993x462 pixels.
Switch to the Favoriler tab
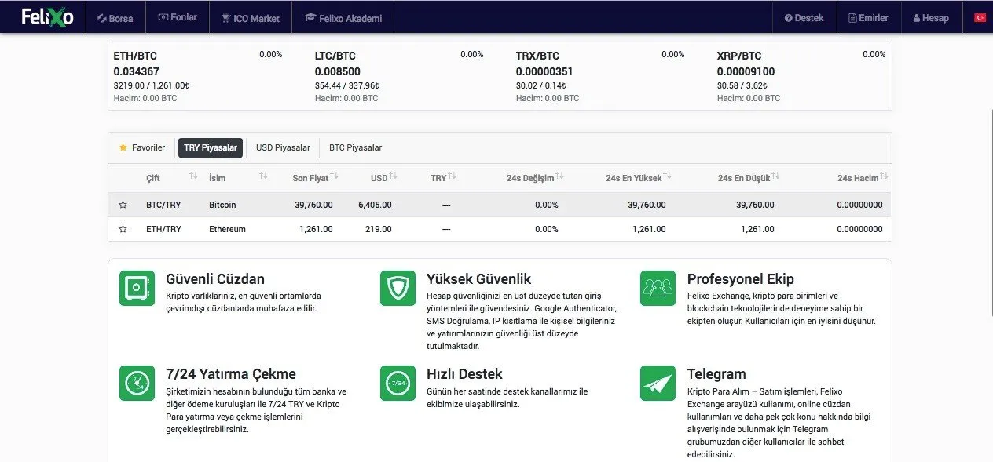pos(142,147)
